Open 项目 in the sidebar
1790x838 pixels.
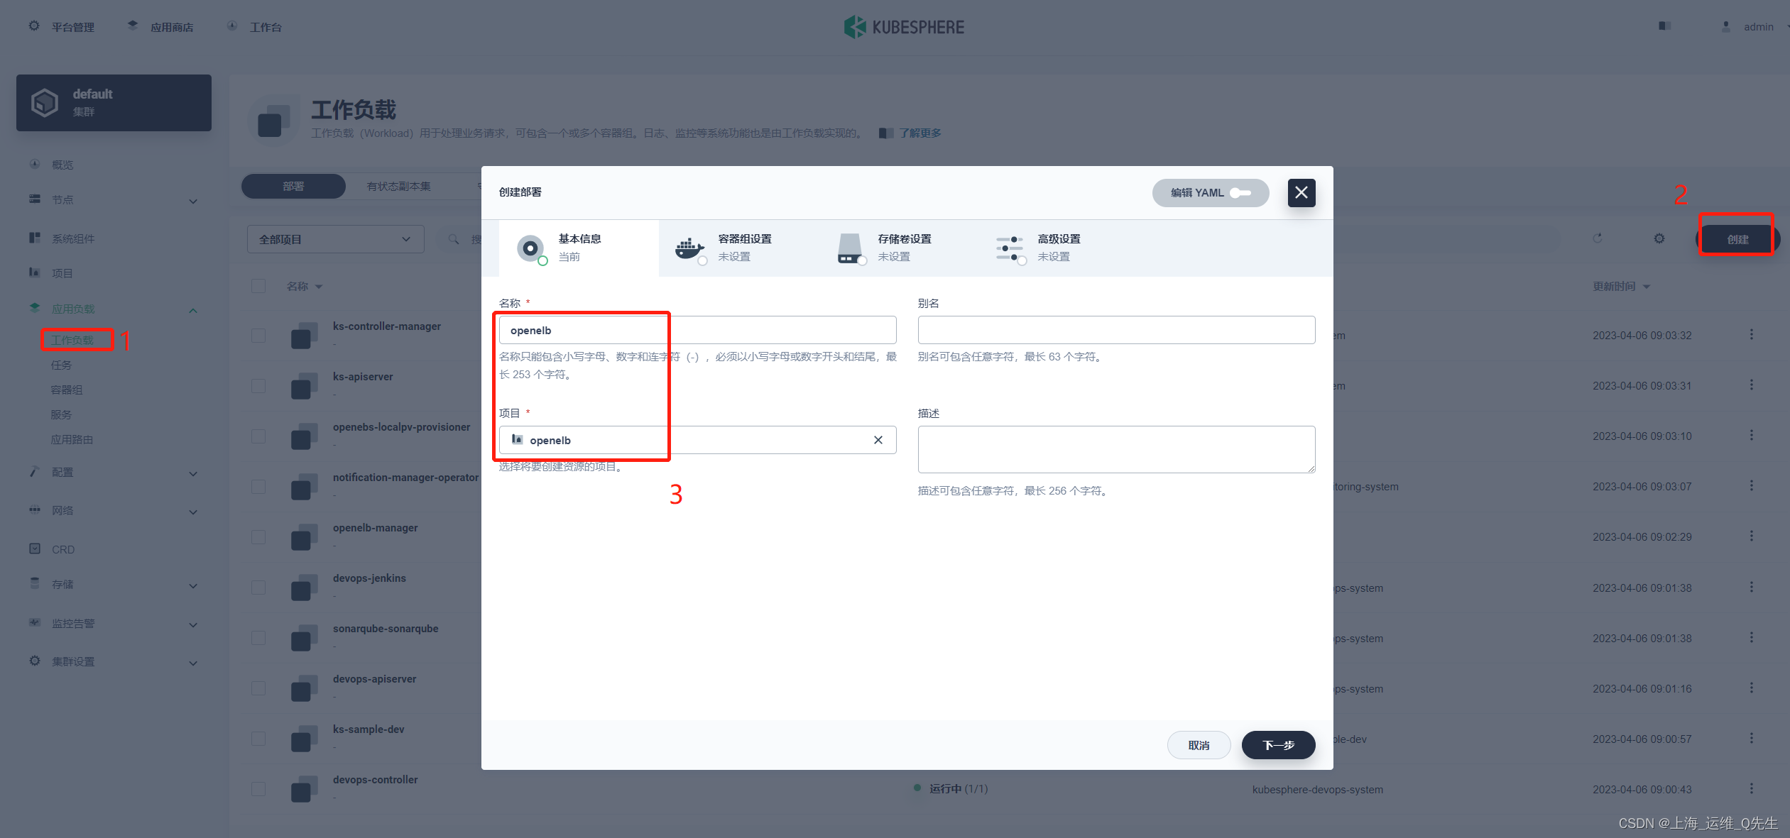(62, 273)
